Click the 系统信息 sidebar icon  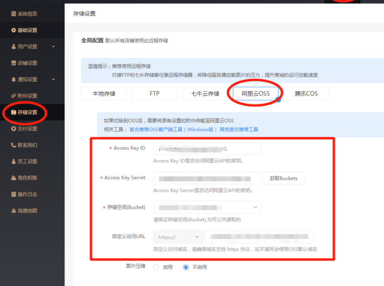pyautogui.click(x=14, y=14)
